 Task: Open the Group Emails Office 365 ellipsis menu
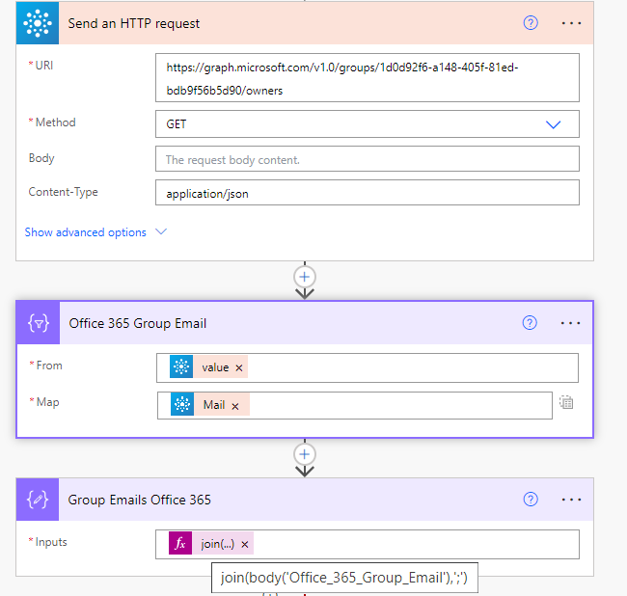pyautogui.click(x=571, y=500)
